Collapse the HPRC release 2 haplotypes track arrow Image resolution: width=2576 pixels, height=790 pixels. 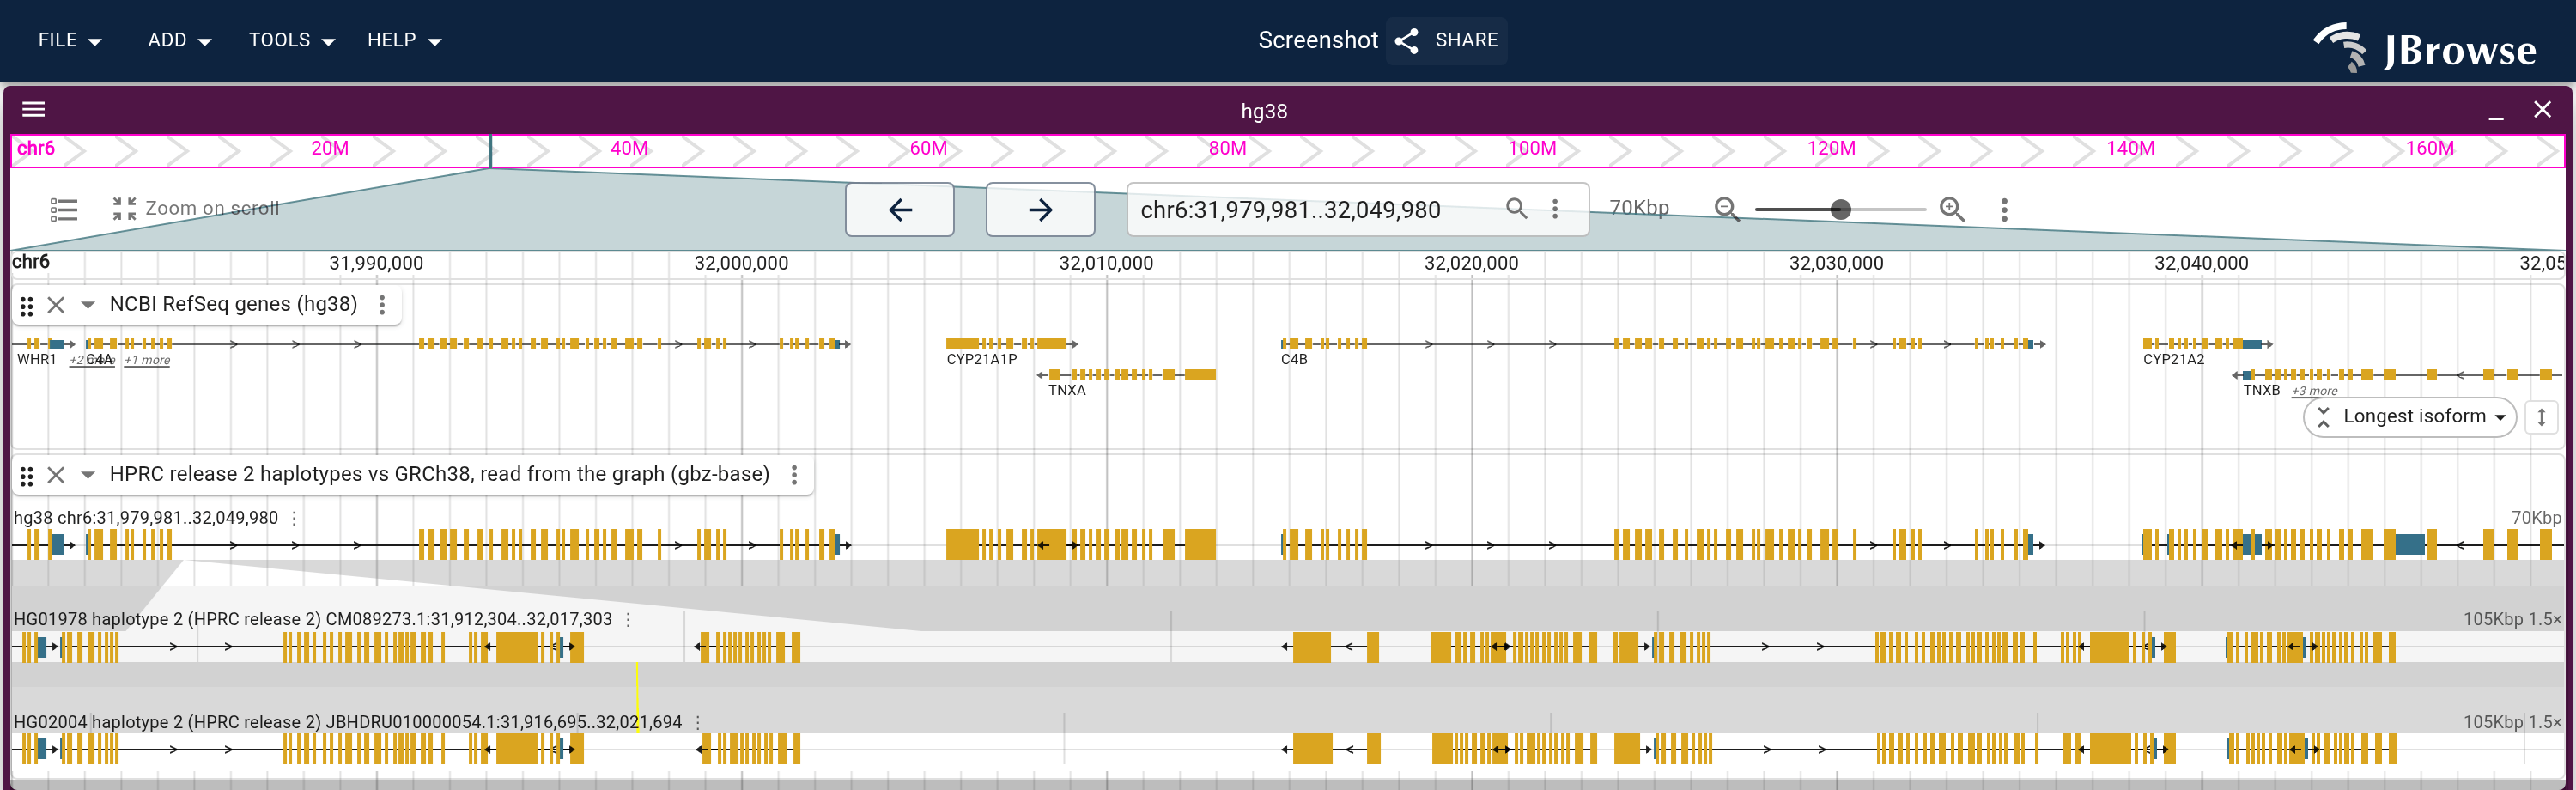(x=88, y=475)
